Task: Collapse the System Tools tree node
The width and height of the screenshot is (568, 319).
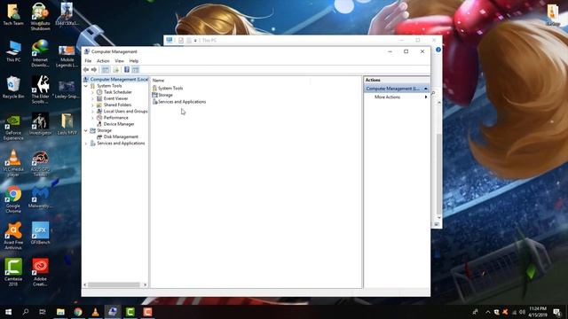Action: pos(86,86)
